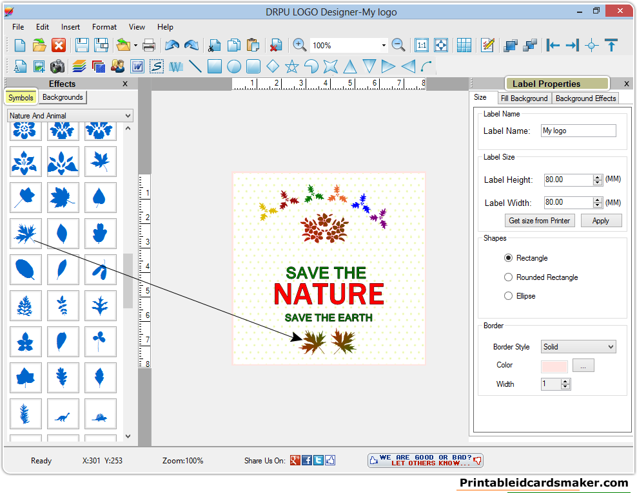Click the border color ellipsis button
This screenshot has width=637, height=493.
tap(583, 366)
